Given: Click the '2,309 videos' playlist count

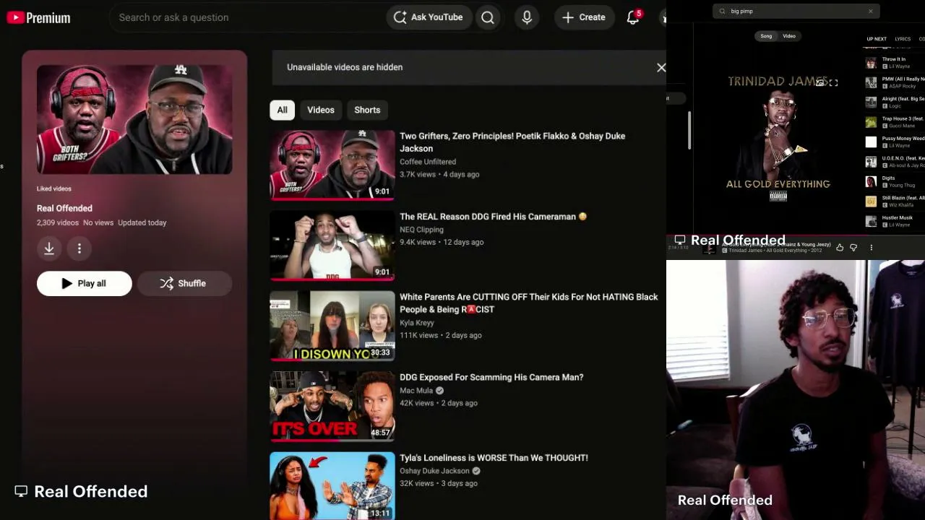Looking at the screenshot, I should pos(58,222).
